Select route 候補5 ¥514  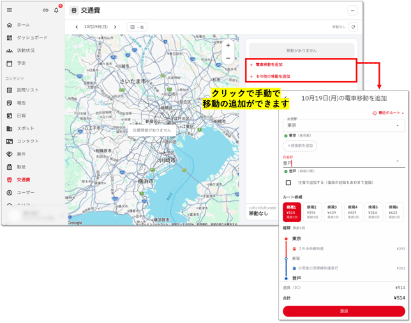point(373,213)
